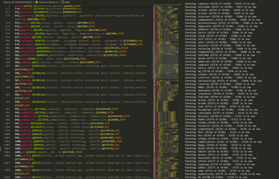
Task: Click terminal line 'Checking: compound'
Action: click(x=220, y=65)
